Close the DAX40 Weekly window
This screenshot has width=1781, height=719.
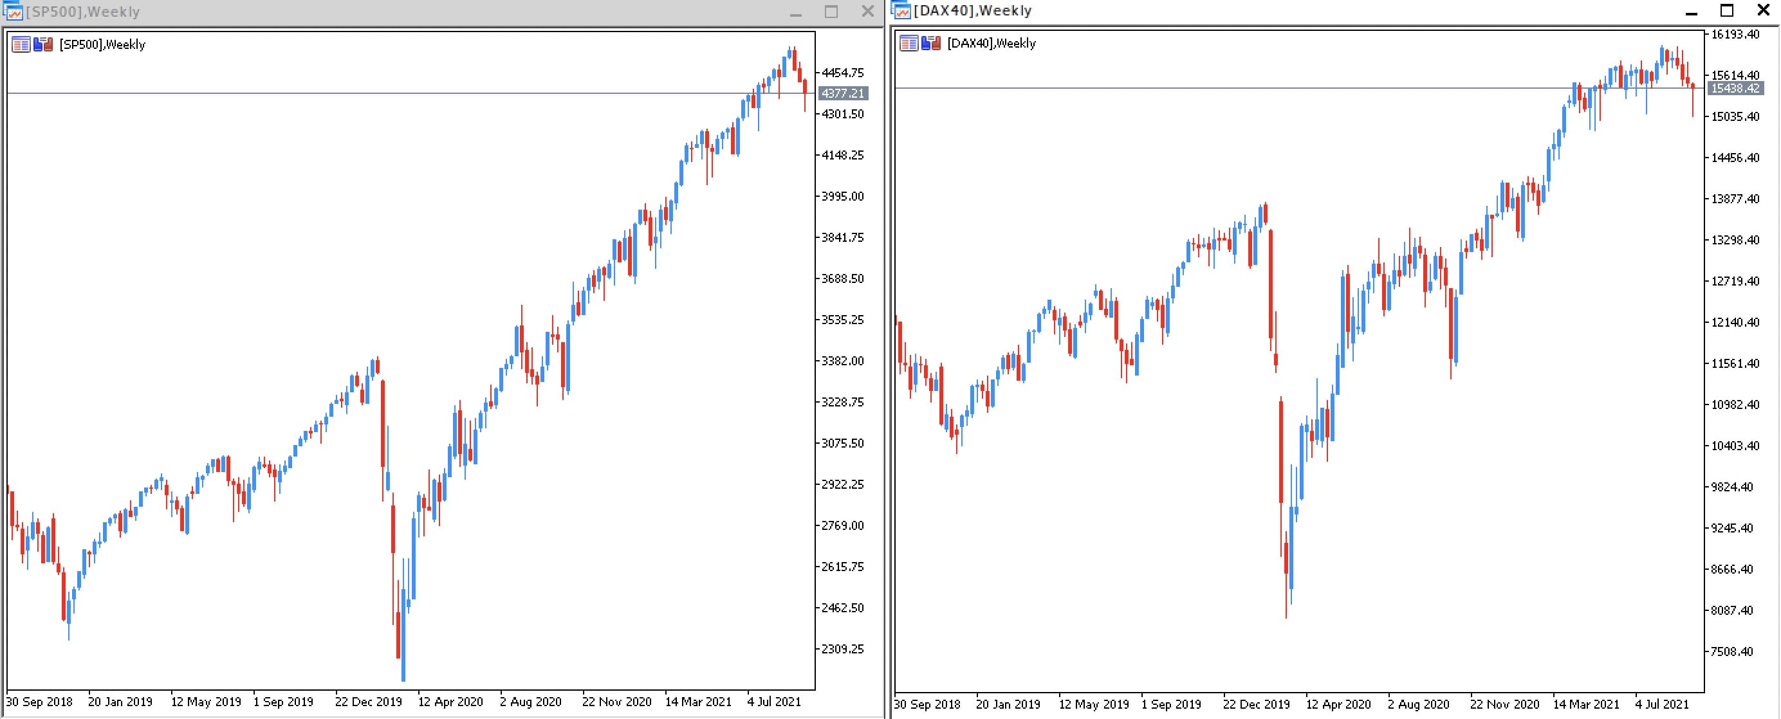click(x=1764, y=10)
